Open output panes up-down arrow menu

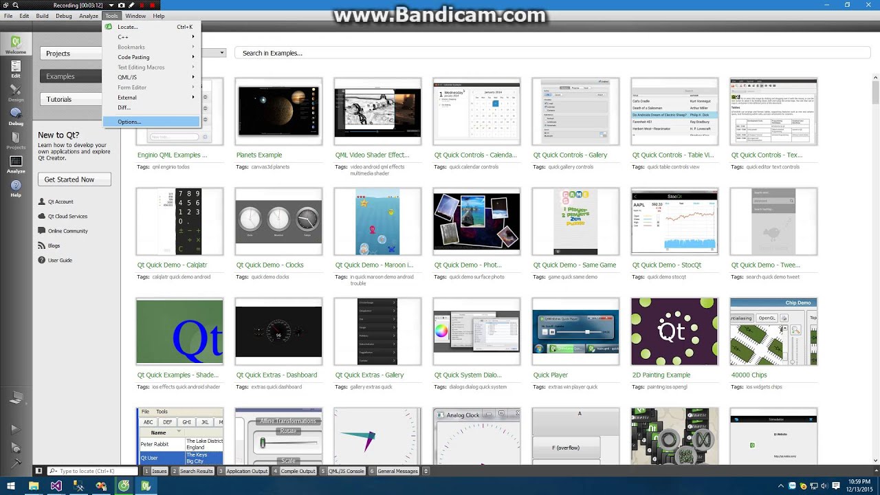click(426, 471)
